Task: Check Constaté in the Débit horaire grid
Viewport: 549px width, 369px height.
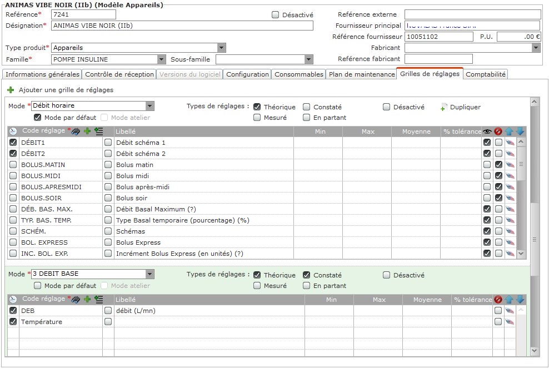Action: [306, 107]
